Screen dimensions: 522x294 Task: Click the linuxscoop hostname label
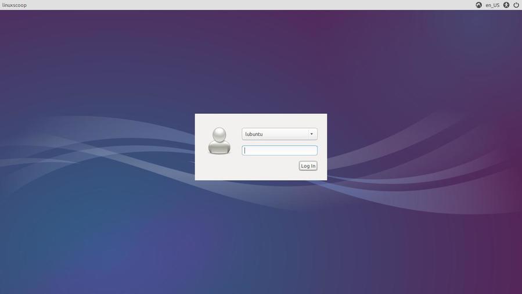(15, 5)
